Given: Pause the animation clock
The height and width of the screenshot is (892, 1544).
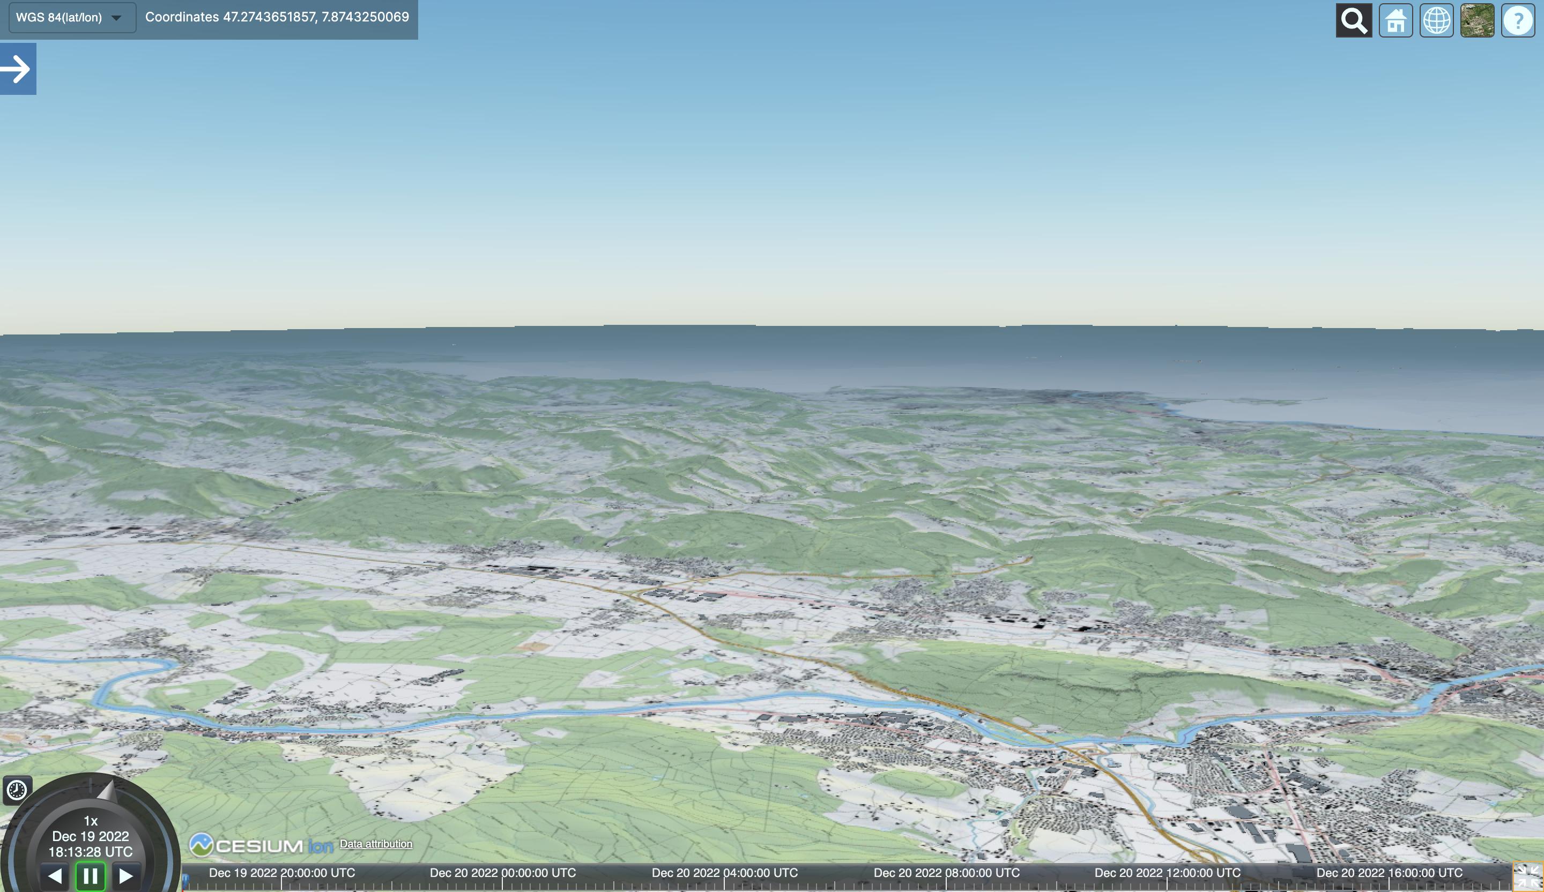Looking at the screenshot, I should pos(90,876).
